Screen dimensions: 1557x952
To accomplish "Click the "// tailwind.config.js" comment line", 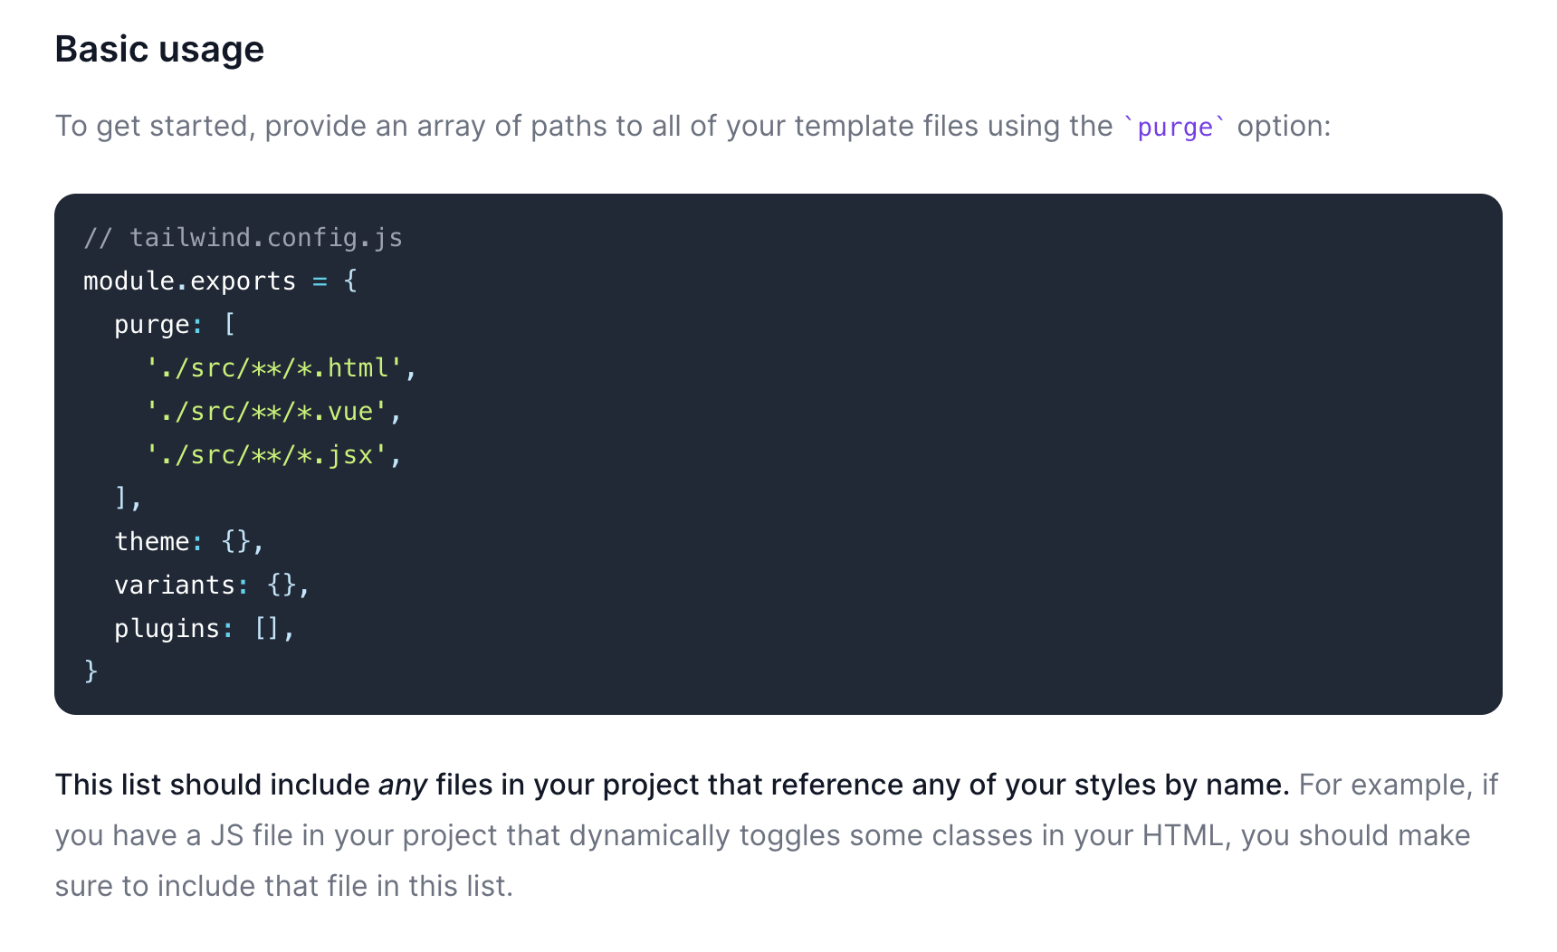I will pyautogui.click(x=243, y=237).
